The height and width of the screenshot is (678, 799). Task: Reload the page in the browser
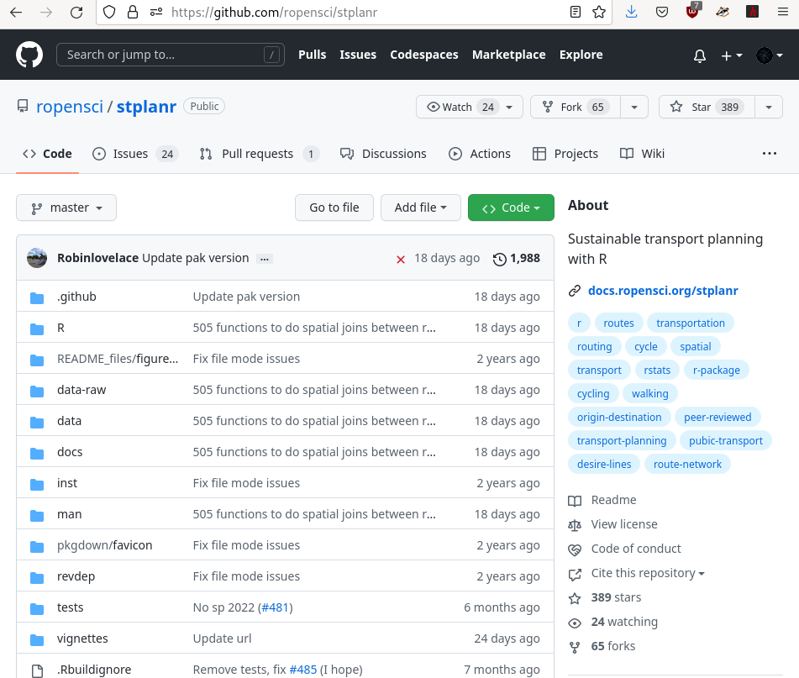[76, 12]
